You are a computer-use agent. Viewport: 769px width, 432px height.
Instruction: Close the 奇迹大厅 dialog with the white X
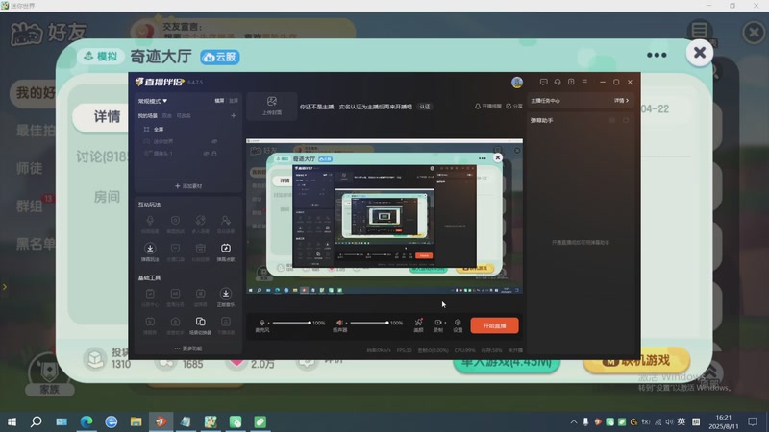click(700, 53)
